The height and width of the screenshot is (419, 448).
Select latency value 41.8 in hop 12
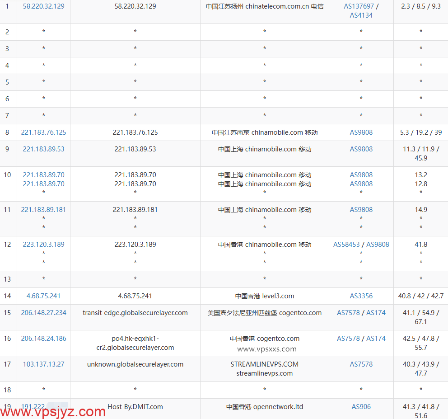[421, 245]
